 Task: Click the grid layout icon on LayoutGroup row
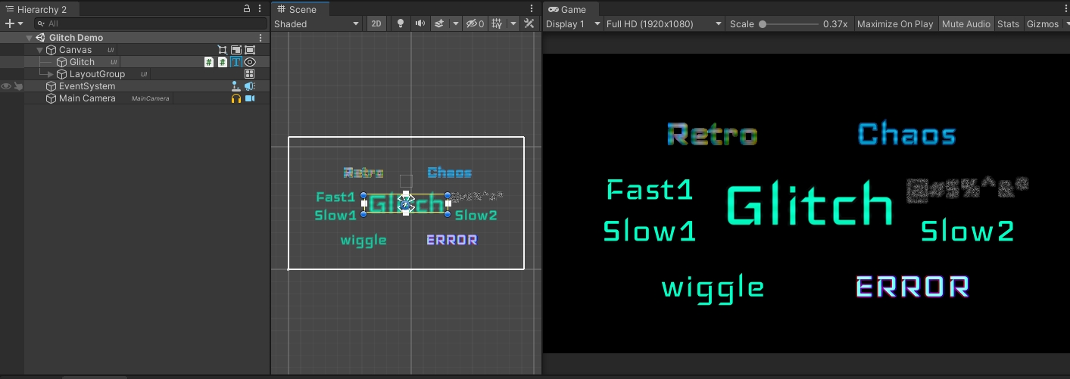point(249,74)
